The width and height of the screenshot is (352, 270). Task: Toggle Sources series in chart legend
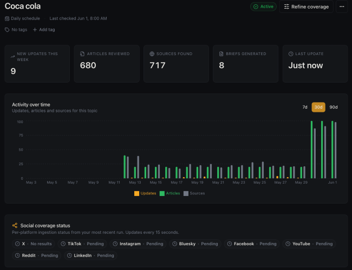coord(194,193)
